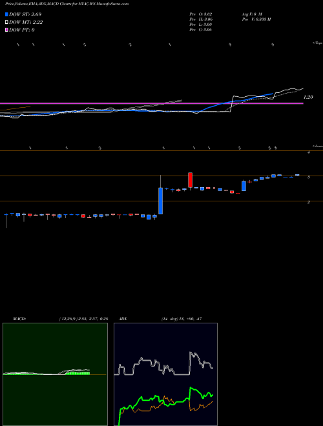Click the 'ADX' panel label
Viewport: 323px width, 426px height.
point(123,319)
